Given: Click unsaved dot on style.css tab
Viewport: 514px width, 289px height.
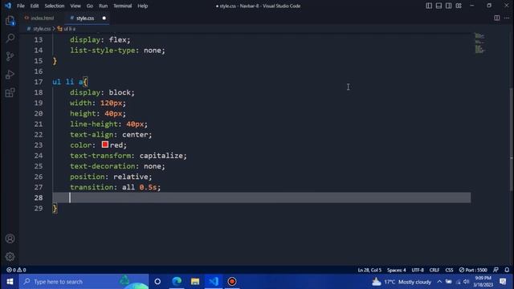Looking at the screenshot, I should (x=104, y=18).
